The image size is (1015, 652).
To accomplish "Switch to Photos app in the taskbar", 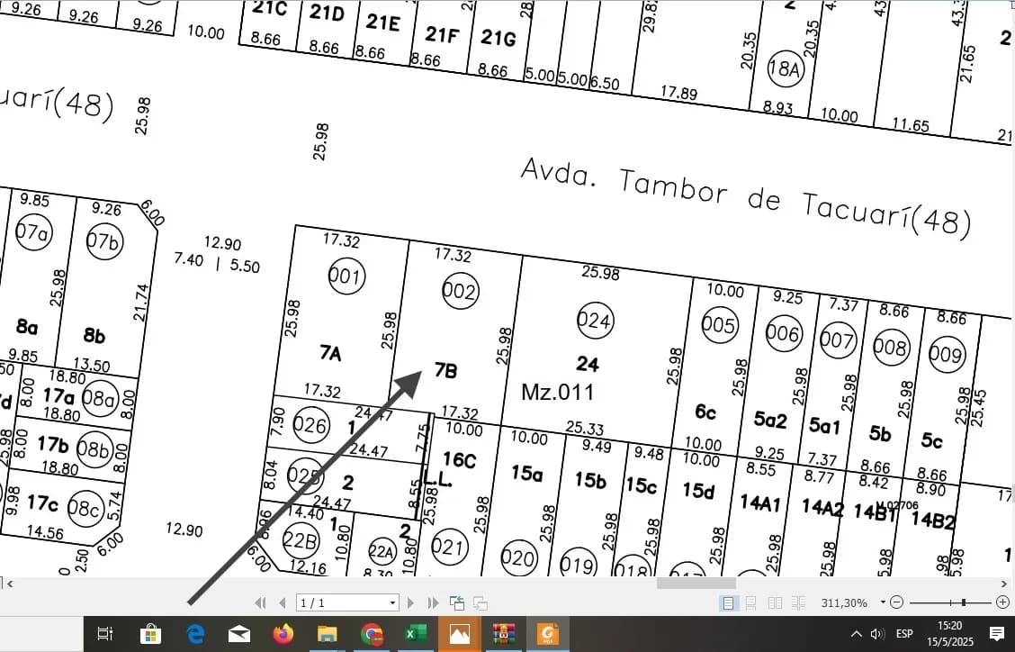I will tap(460, 634).
